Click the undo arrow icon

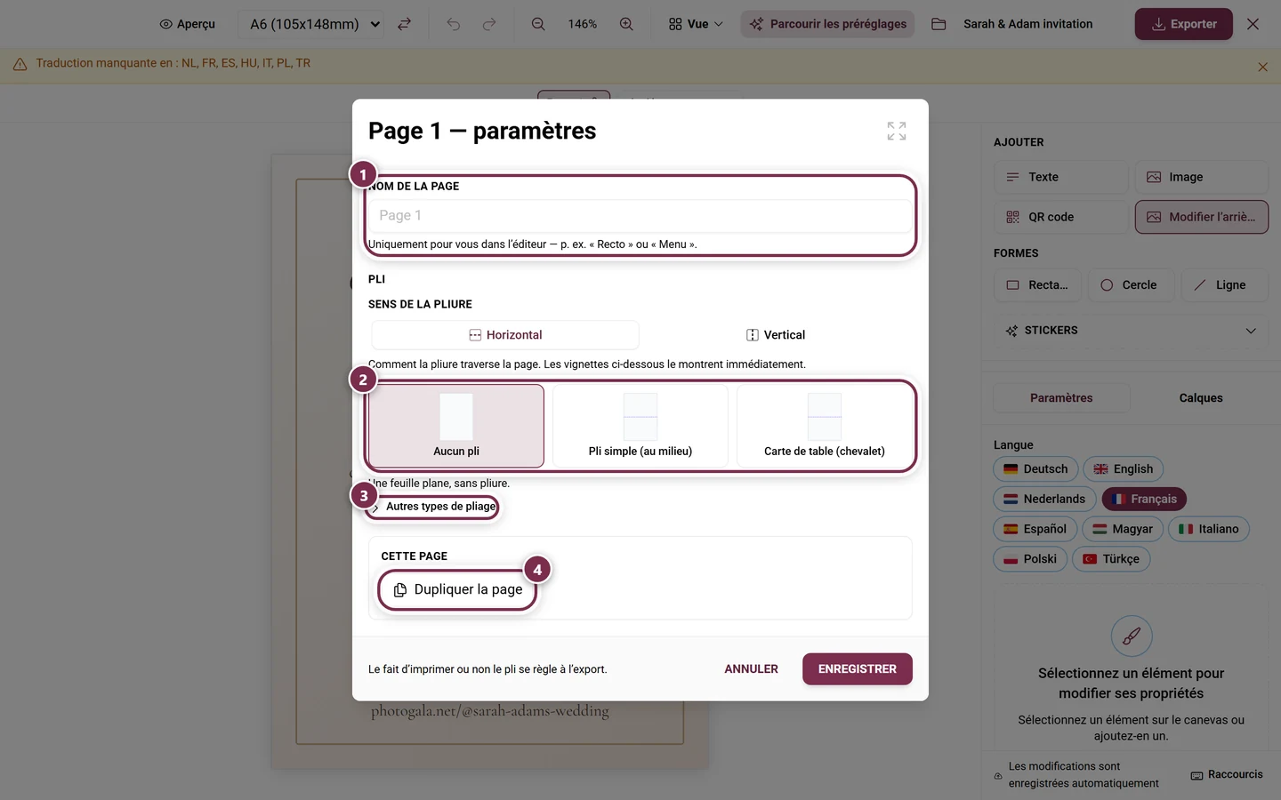point(454,24)
